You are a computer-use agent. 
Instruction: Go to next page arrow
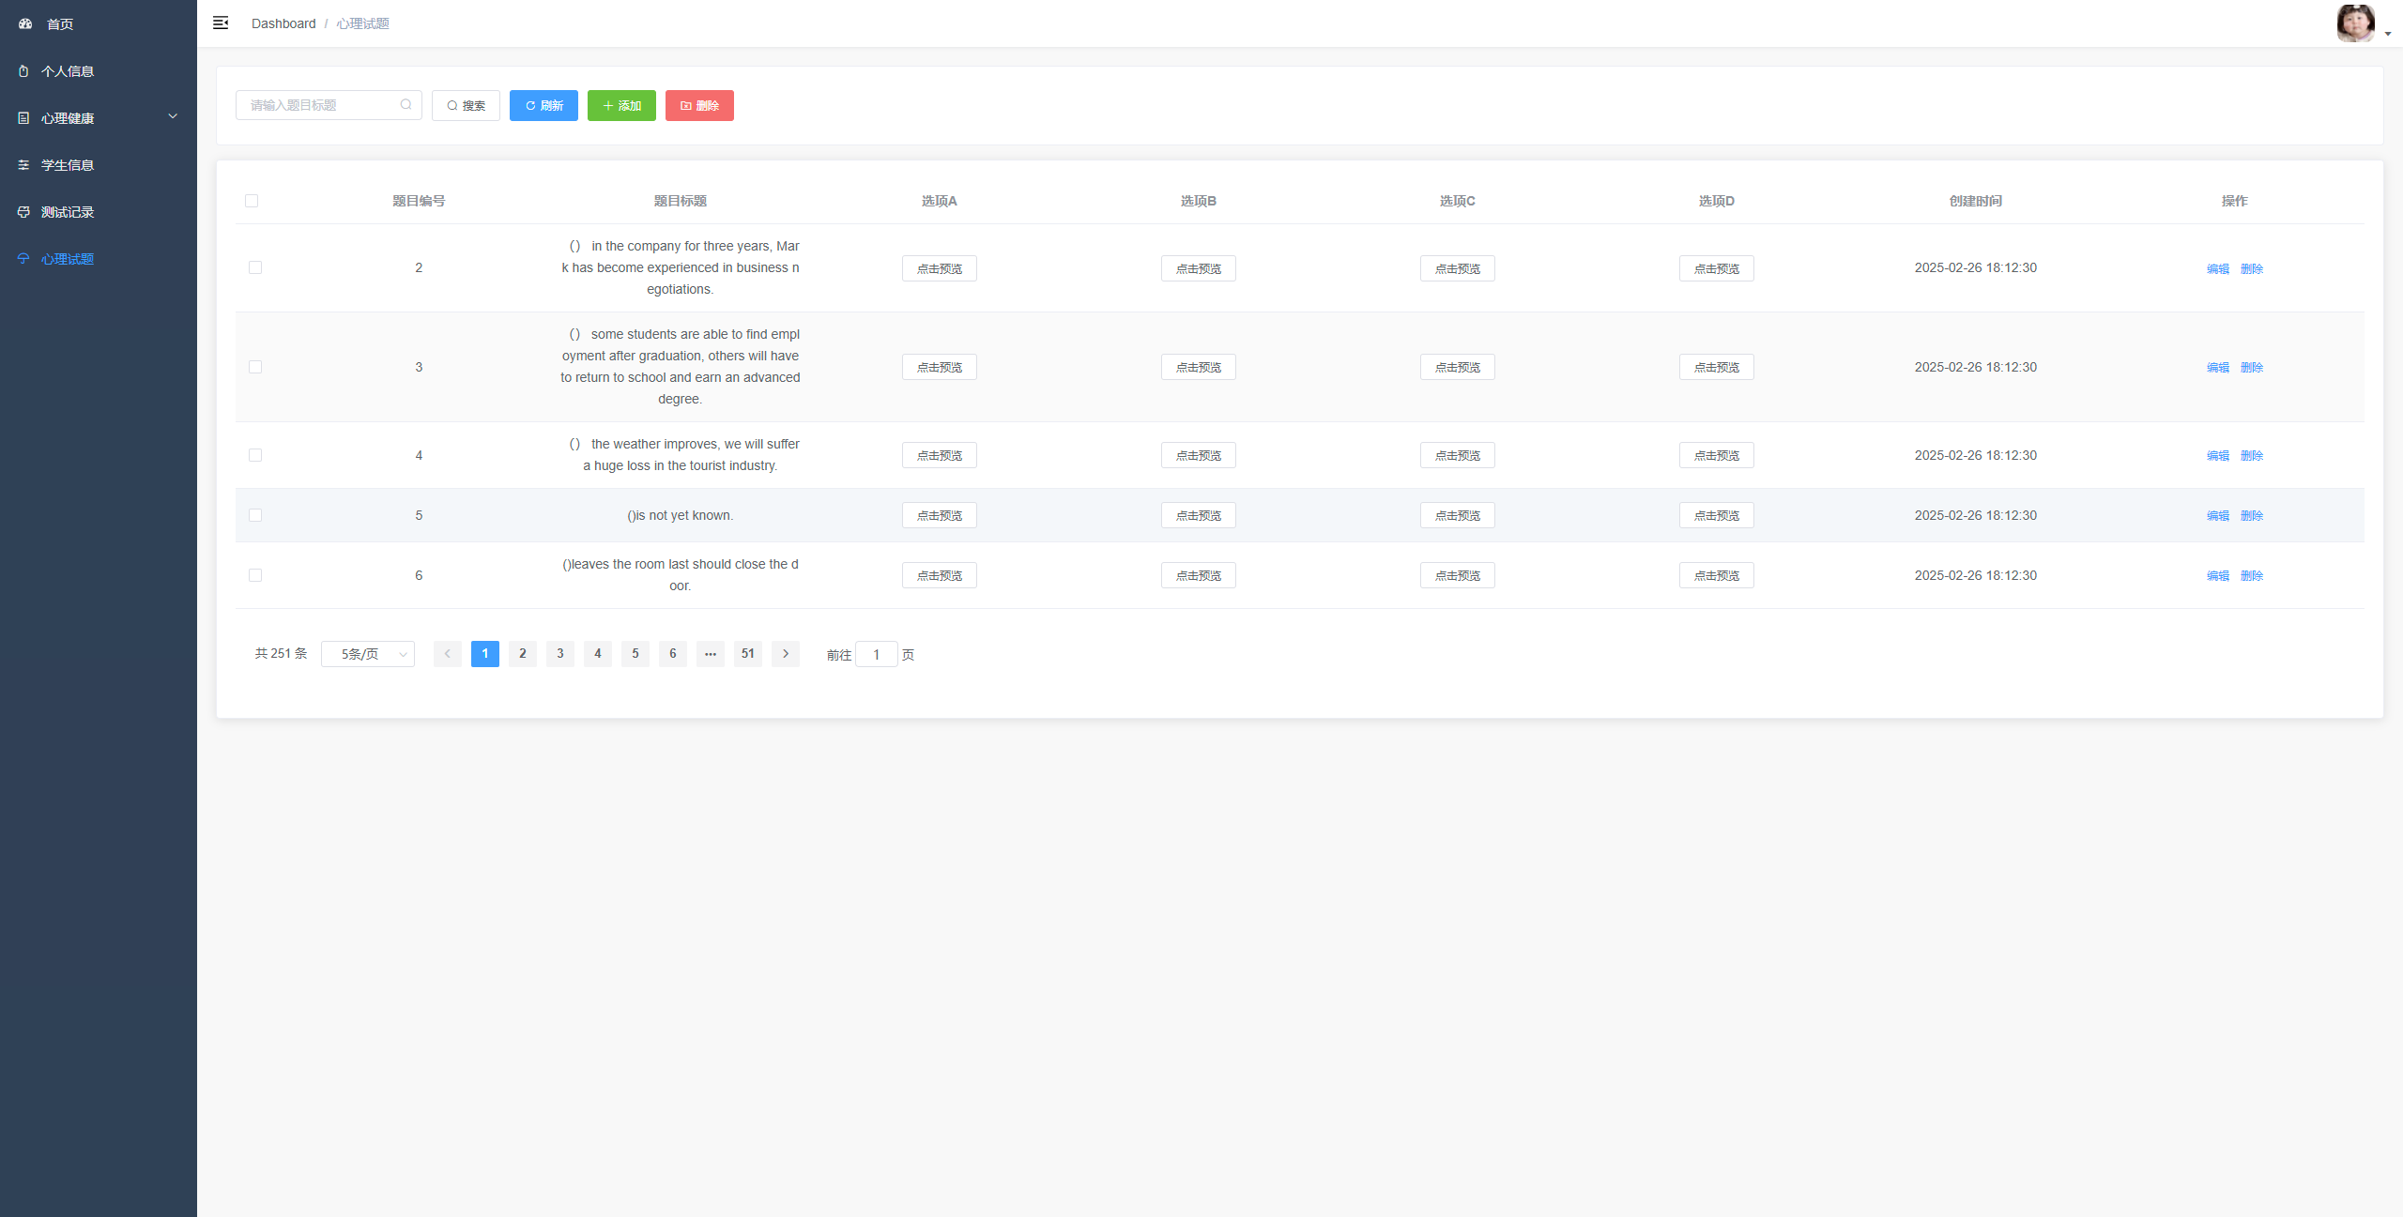click(786, 654)
